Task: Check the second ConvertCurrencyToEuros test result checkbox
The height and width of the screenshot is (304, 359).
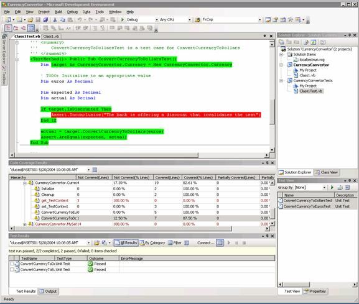Action: point(12,270)
